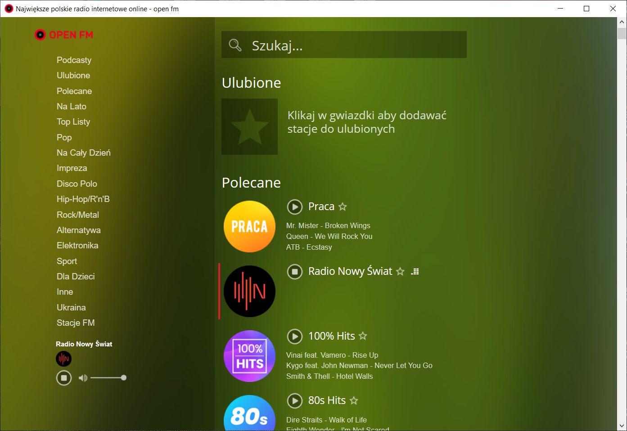
Task: Click the small Radio Nowy Świat player logo
Action: [64, 359]
